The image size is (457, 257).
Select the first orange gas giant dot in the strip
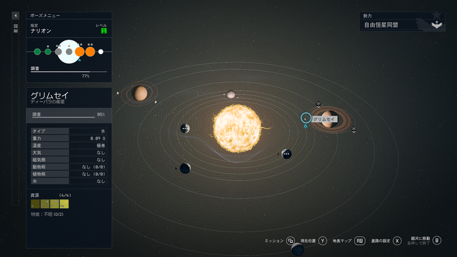[x=80, y=52]
